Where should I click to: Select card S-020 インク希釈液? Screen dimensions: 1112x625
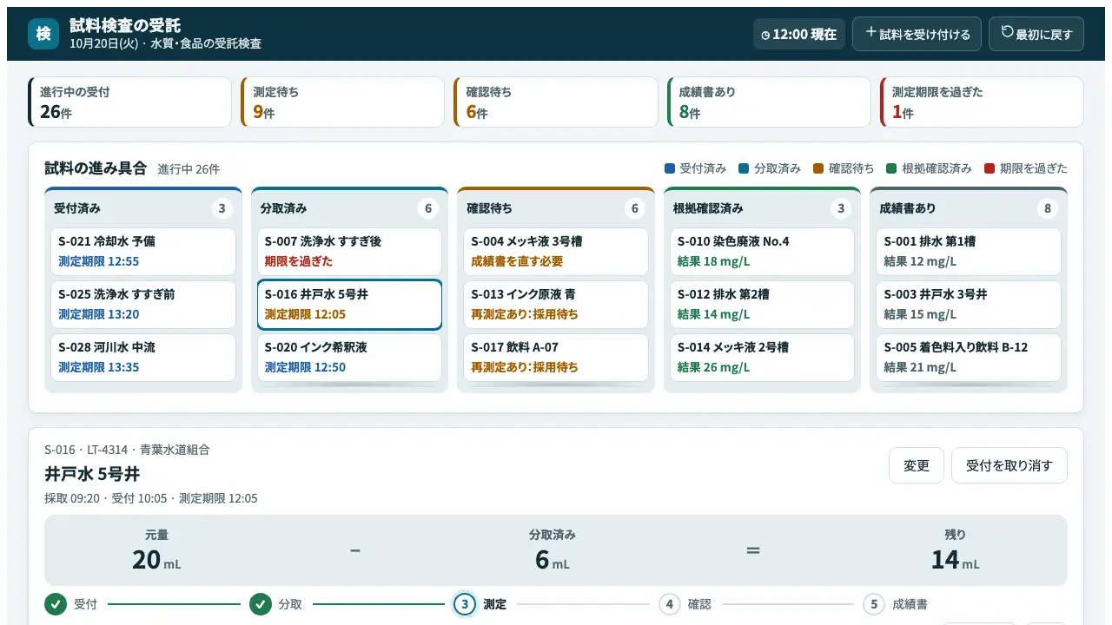(x=349, y=358)
